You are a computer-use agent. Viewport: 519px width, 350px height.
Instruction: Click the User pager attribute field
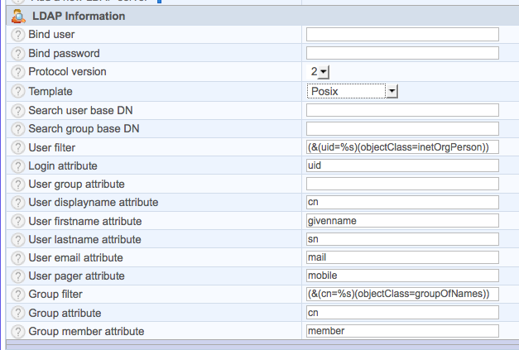click(x=402, y=276)
